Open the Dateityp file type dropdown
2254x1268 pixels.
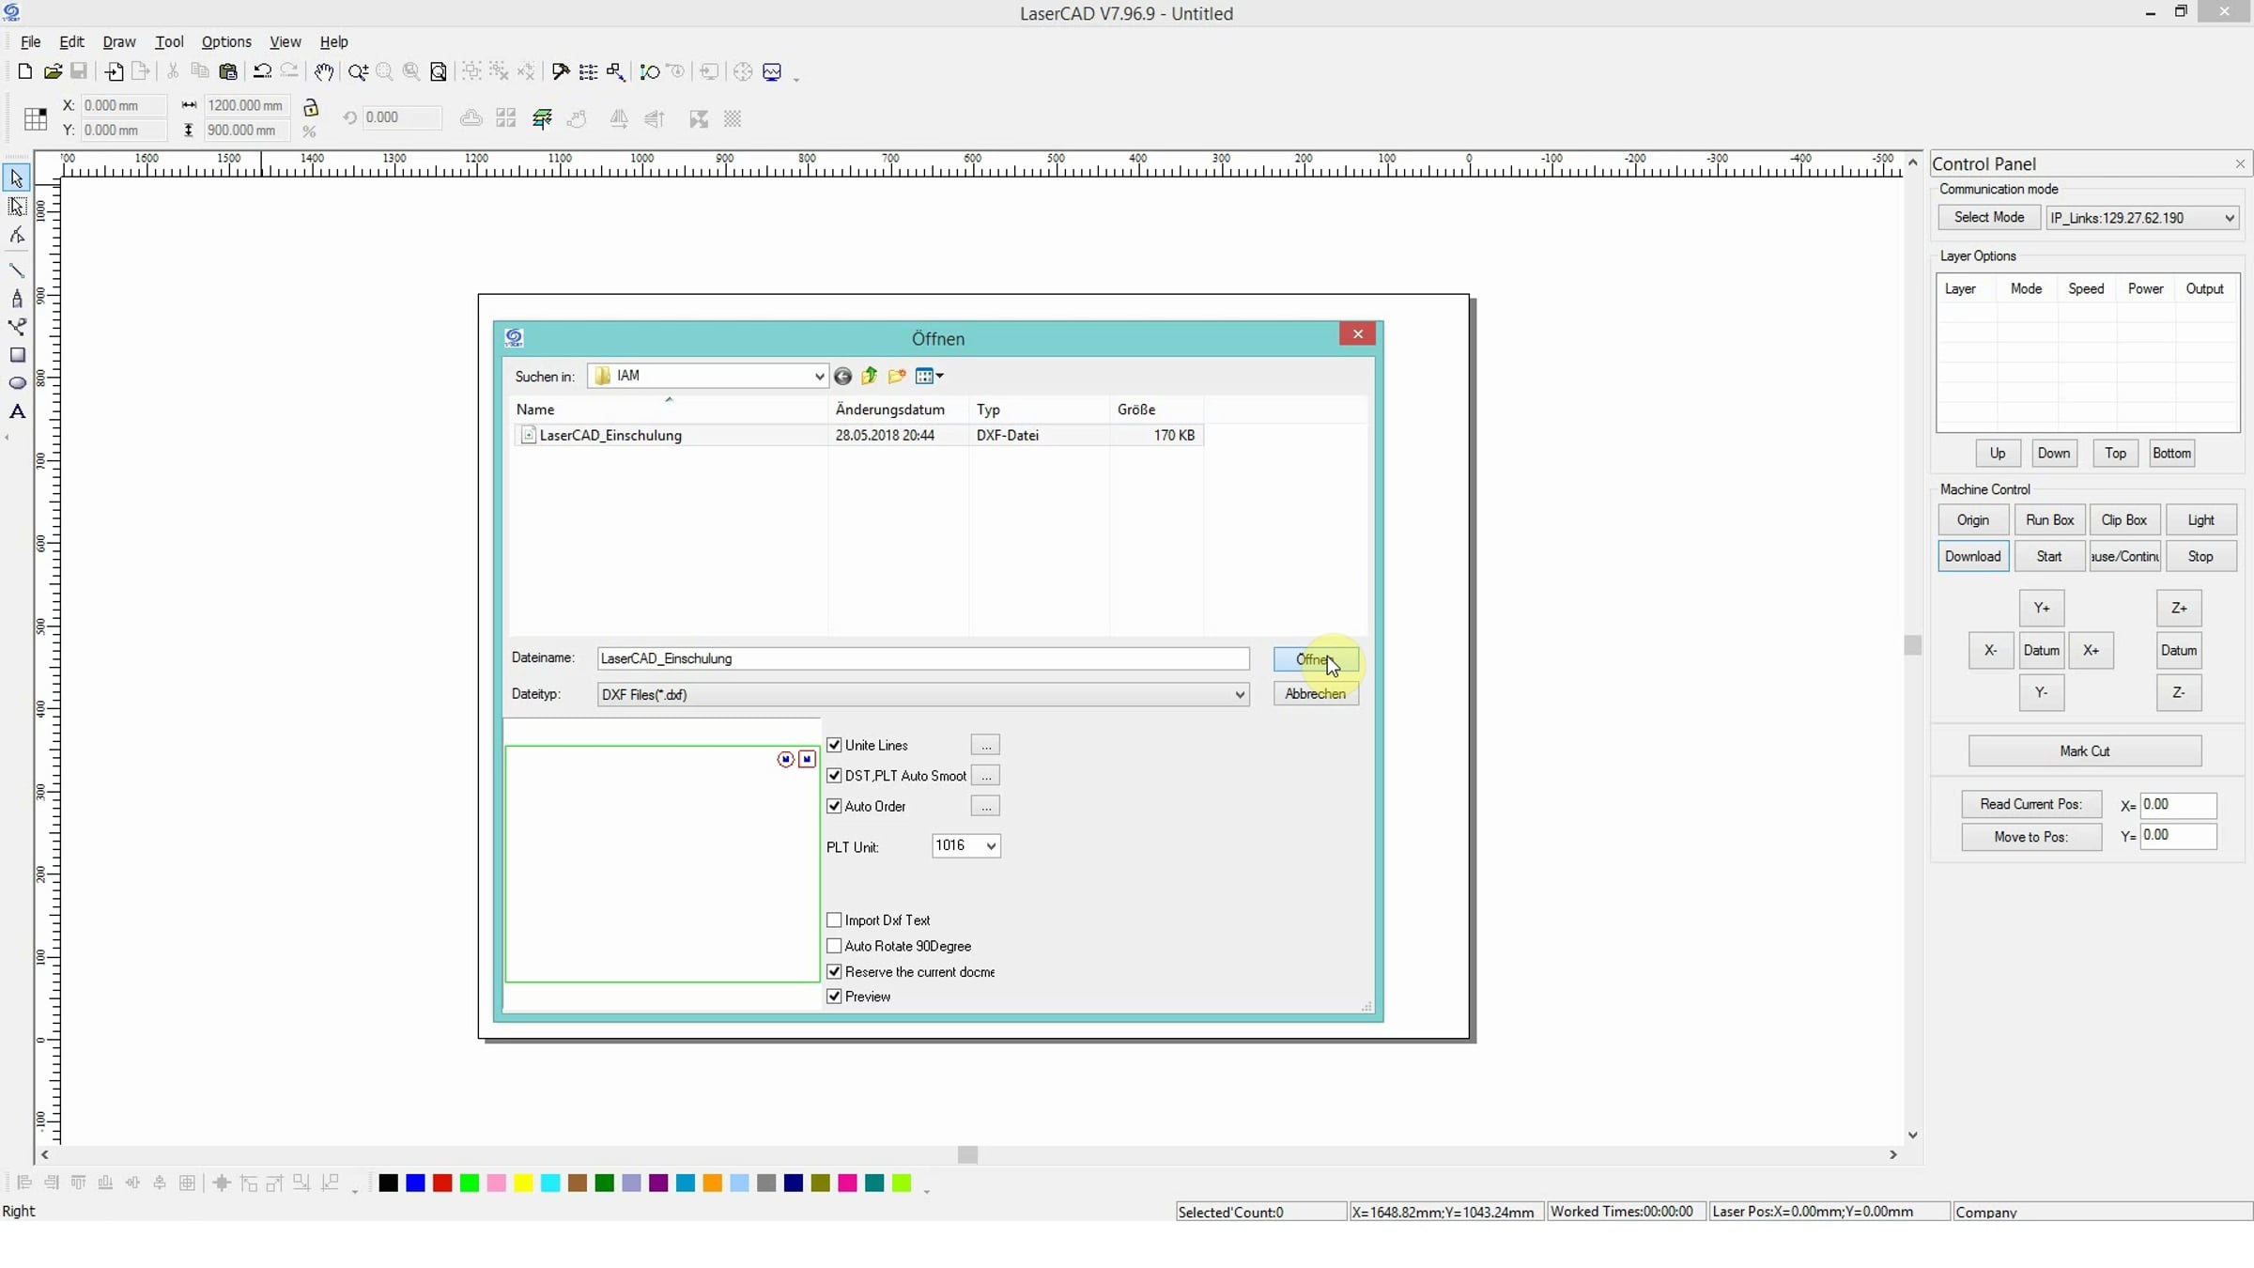pos(1239,695)
